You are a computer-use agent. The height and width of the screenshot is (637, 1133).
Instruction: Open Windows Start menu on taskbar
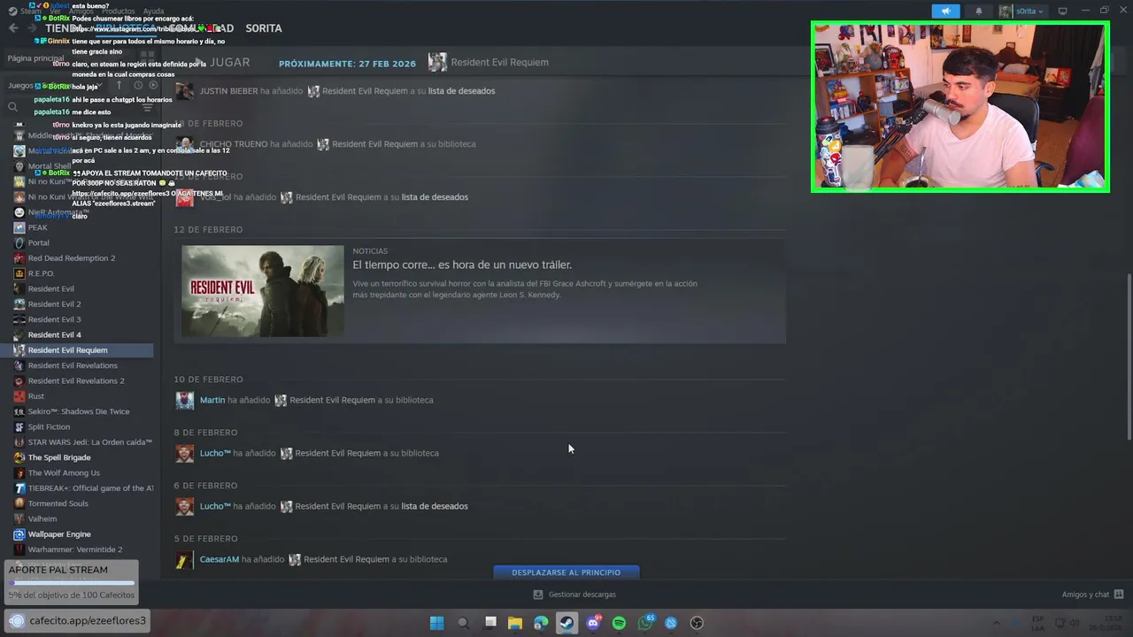tap(436, 623)
